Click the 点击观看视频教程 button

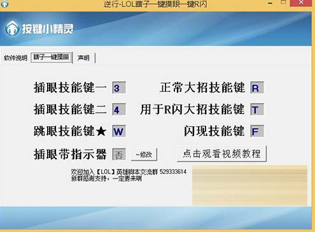(221, 154)
